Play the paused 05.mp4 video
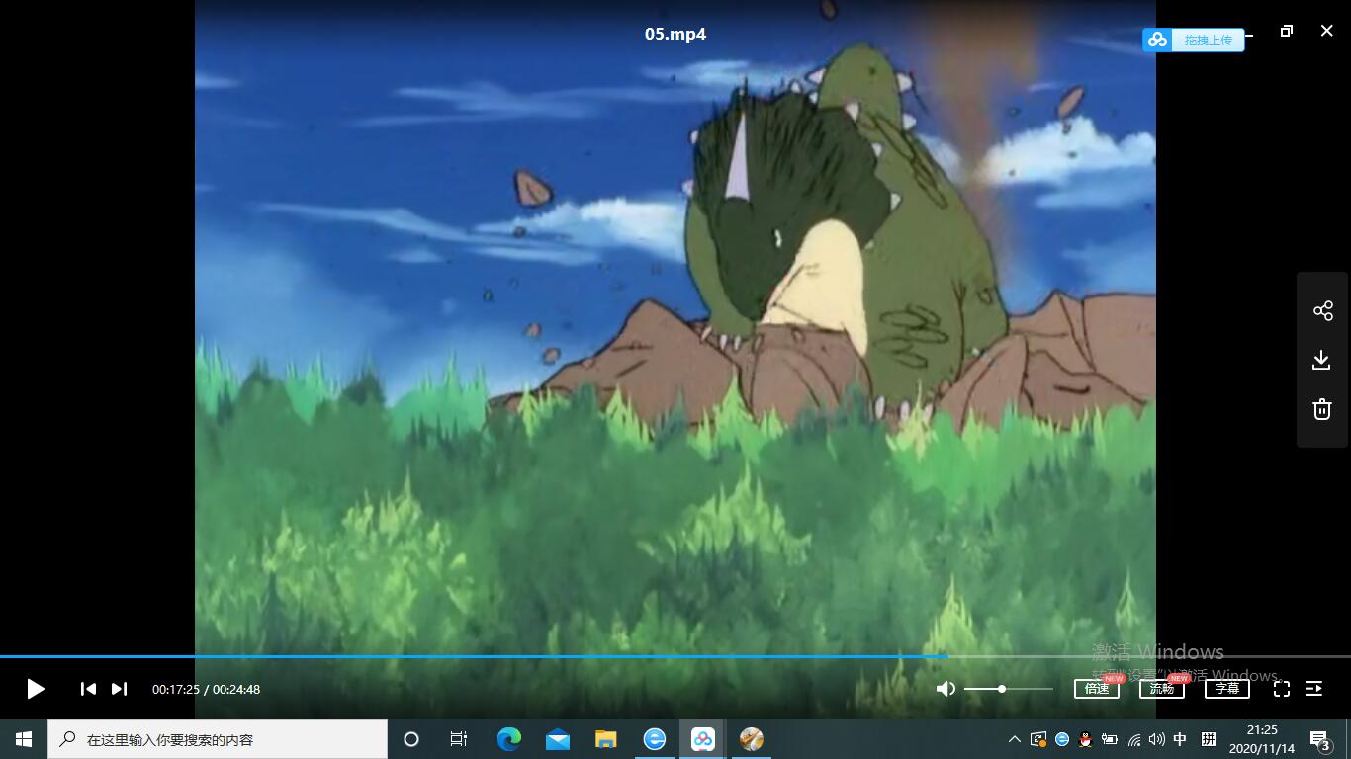1351x759 pixels. (36, 689)
